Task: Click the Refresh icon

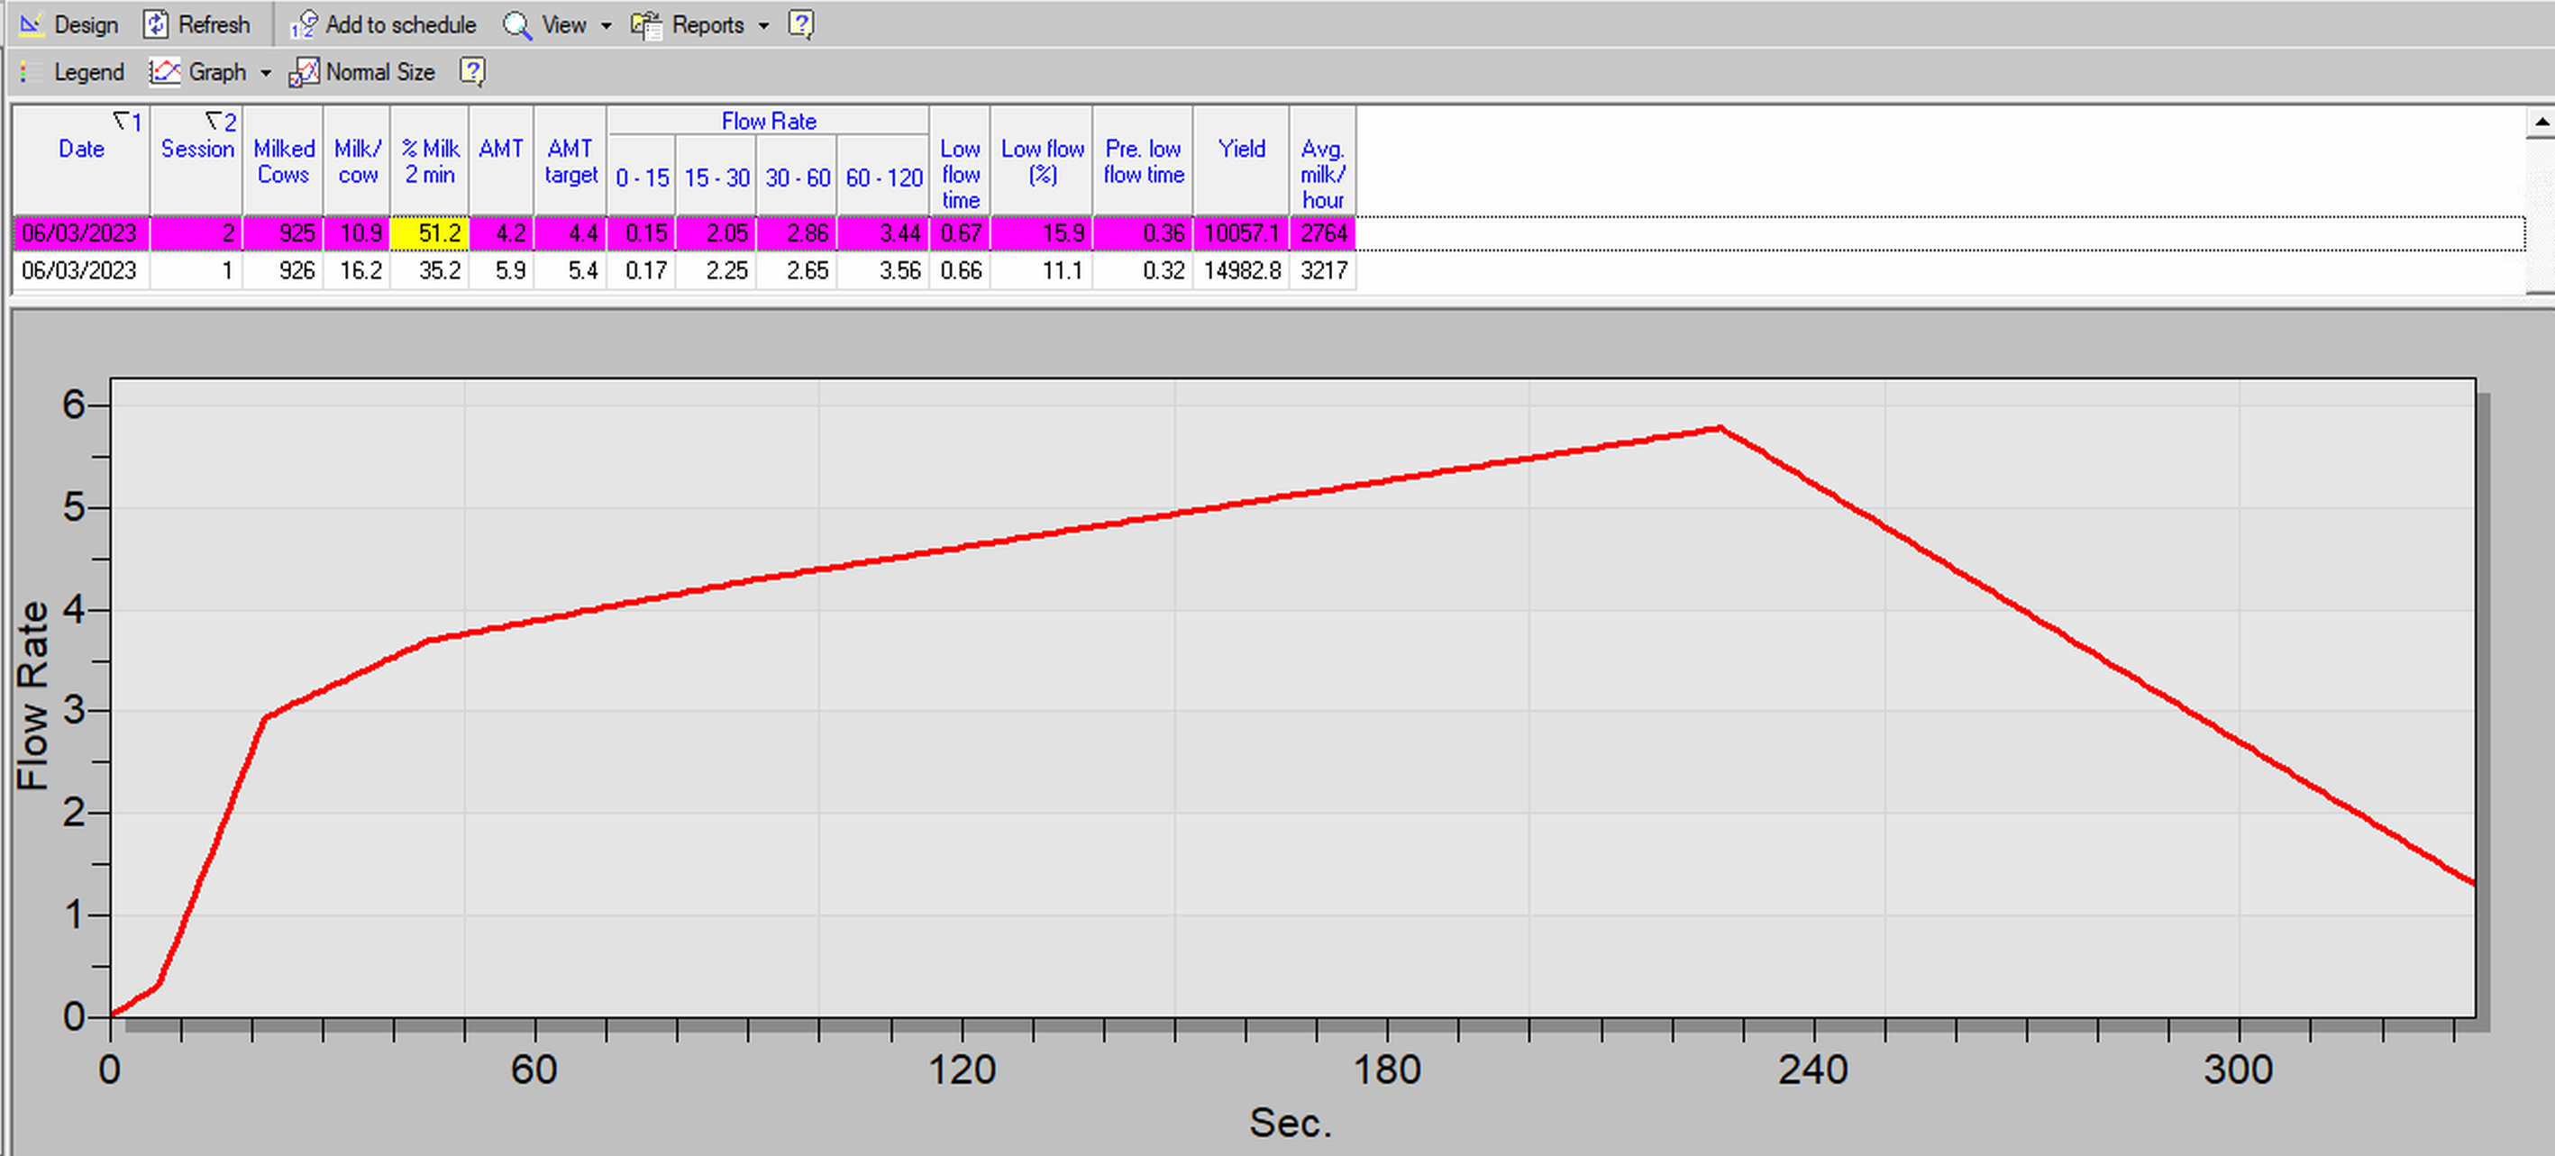Action: pyautogui.click(x=156, y=25)
